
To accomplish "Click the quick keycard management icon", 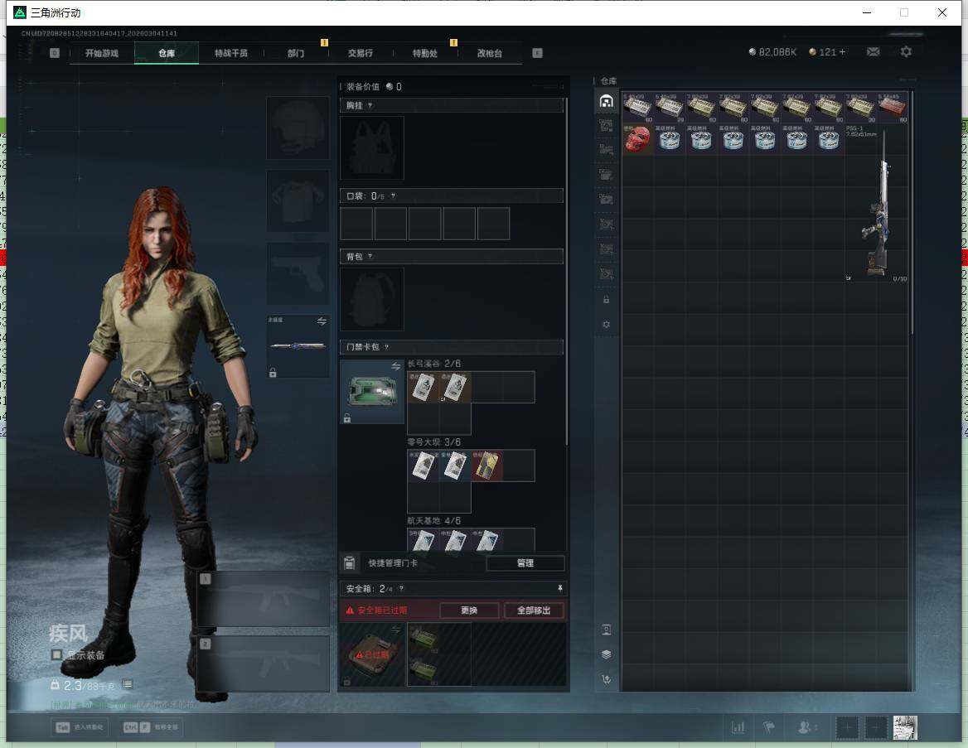I will pos(350,563).
